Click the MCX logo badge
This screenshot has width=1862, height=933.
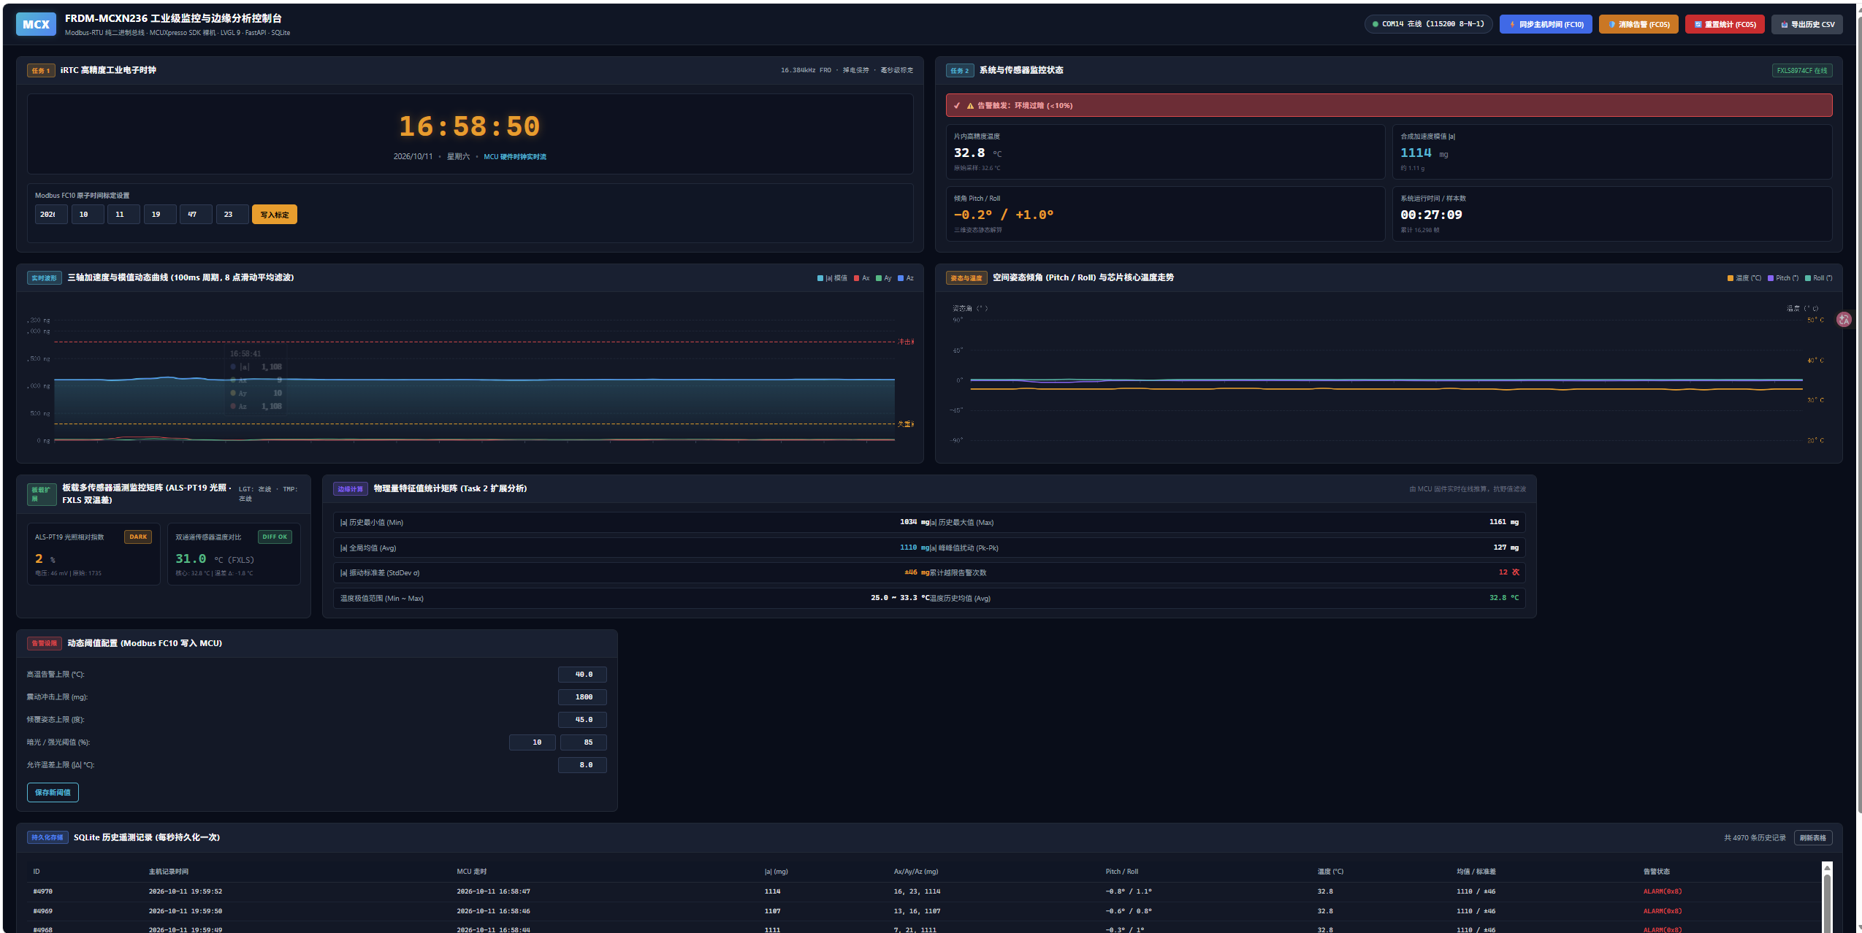pyautogui.click(x=36, y=24)
